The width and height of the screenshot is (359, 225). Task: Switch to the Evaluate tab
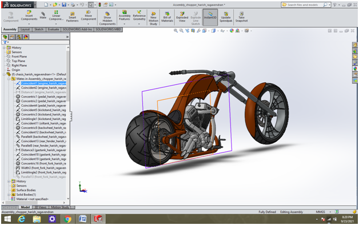pos(53,29)
